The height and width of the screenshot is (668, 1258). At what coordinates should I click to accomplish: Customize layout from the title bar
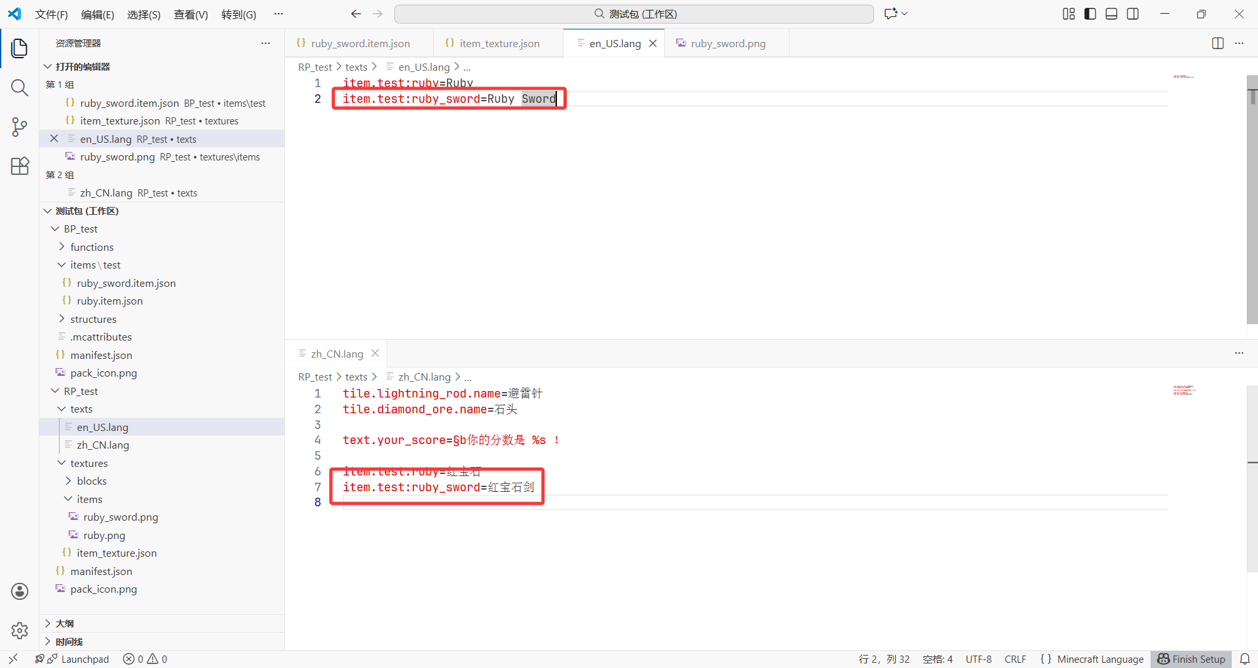click(1069, 14)
